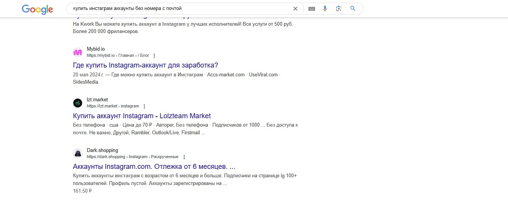The height and width of the screenshot is (208, 508).
Task: Click the Kwork snippet 'Более 200 000 фрилансеров.'
Action: pyautogui.click(x=106, y=31)
